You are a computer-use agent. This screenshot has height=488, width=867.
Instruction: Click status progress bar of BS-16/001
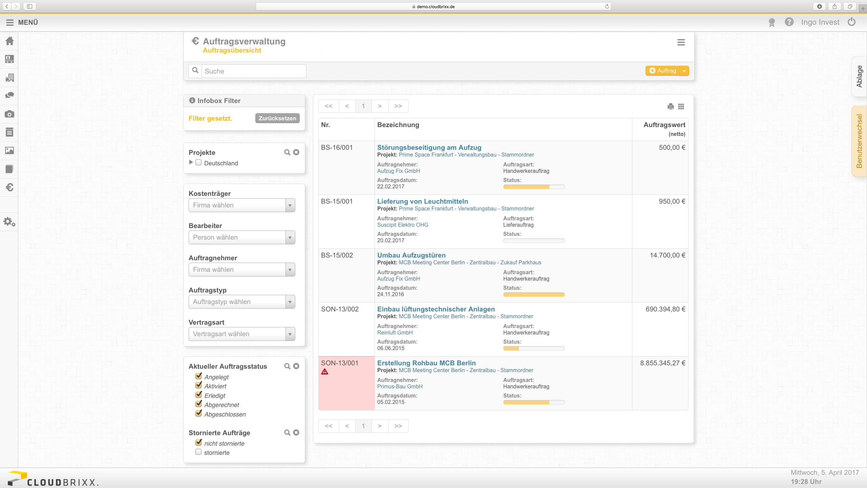534,187
